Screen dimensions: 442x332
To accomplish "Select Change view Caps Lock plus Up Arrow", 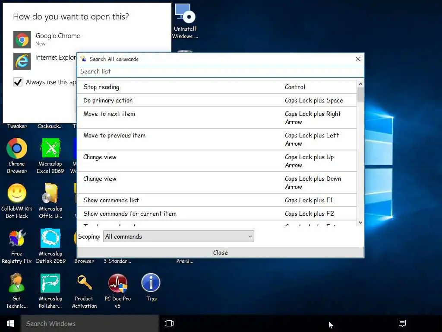I will (217, 161).
